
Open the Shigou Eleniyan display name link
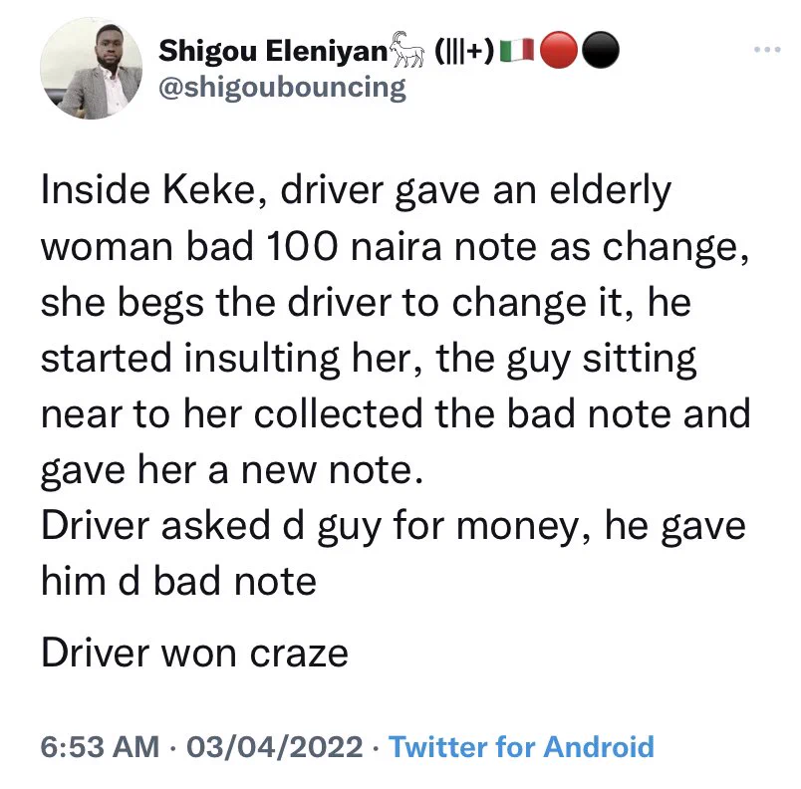point(273,51)
